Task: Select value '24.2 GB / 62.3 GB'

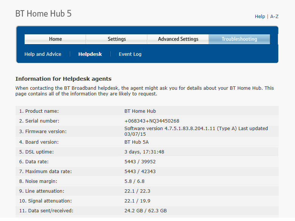Action: pyautogui.click(x=146, y=211)
